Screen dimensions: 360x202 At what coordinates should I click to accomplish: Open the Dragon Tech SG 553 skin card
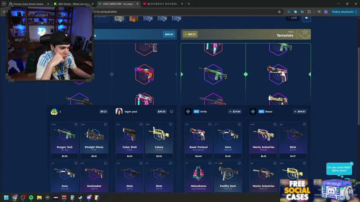click(65, 140)
